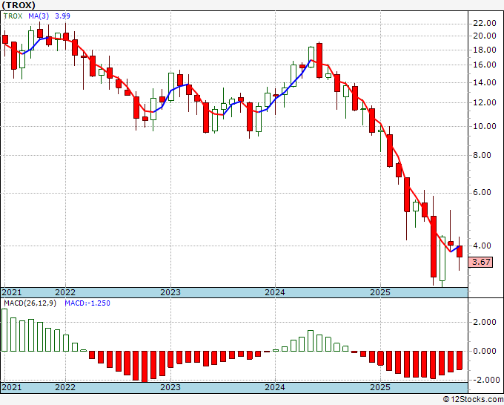Screen dimensions: 504x405
Task: Click the 12.00 price axis label
Action: (x=485, y=102)
